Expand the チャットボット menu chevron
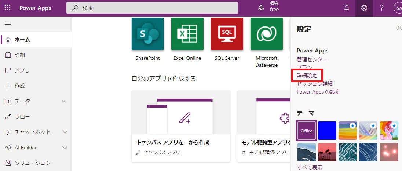The image size is (402, 171). [65, 132]
